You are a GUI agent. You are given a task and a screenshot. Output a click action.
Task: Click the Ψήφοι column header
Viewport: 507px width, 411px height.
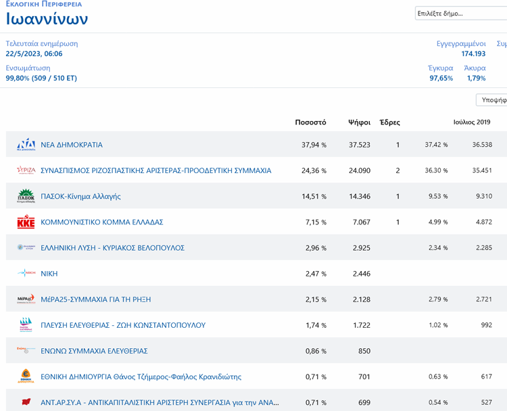(359, 122)
